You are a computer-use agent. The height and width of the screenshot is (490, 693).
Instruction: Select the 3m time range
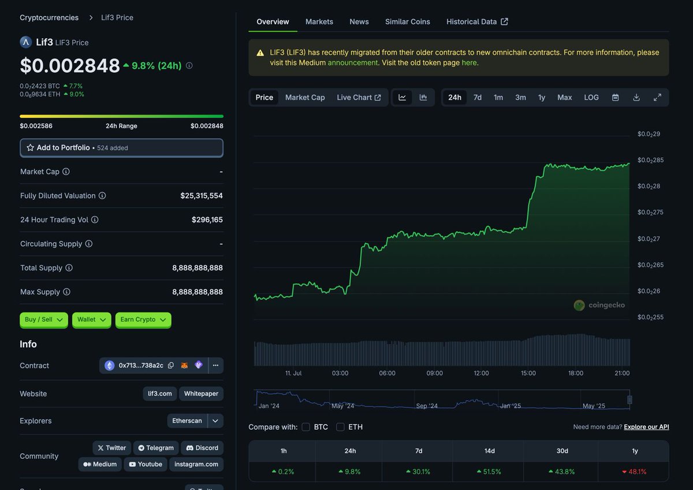click(520, 98)
